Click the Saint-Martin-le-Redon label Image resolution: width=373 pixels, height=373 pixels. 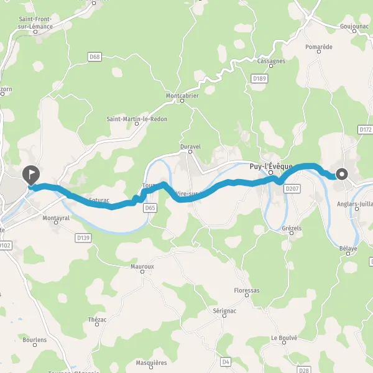137,119
